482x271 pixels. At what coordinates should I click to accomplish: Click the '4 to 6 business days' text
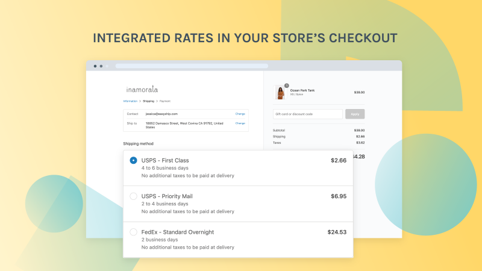pyautogui.click(x=164, y=168)
